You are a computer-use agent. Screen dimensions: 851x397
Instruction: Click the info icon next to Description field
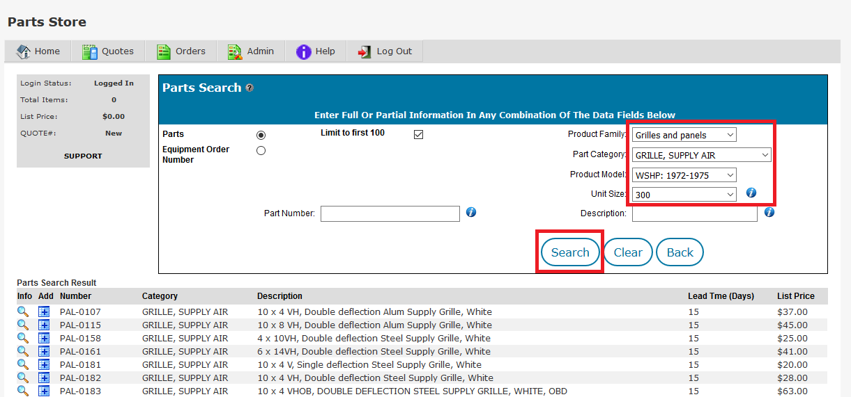(769, 212)
